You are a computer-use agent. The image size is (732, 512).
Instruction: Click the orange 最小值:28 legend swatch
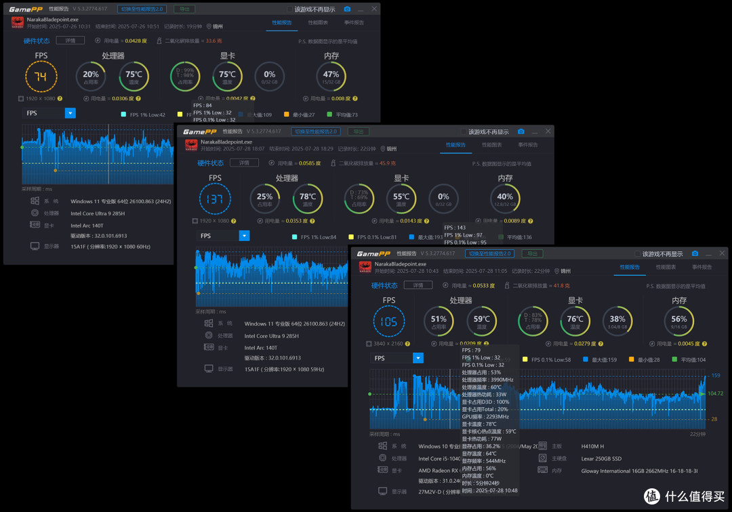click(x=631, y=360)
